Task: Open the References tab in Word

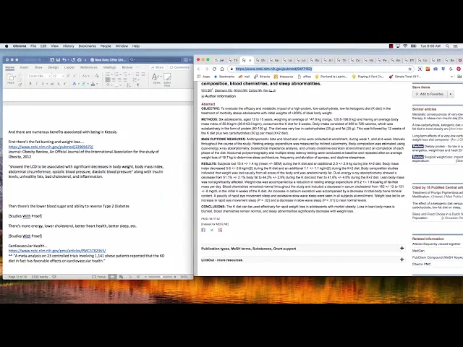Action: (x=89, y=67)
